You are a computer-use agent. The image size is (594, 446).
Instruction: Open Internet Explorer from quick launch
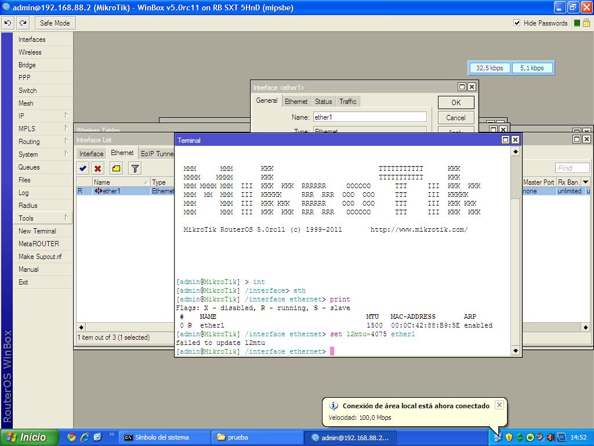tap(85, 437)
